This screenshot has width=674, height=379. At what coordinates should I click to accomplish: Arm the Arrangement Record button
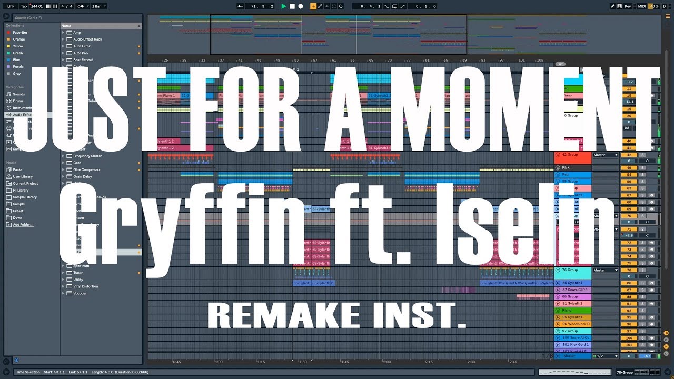[301, 6]
